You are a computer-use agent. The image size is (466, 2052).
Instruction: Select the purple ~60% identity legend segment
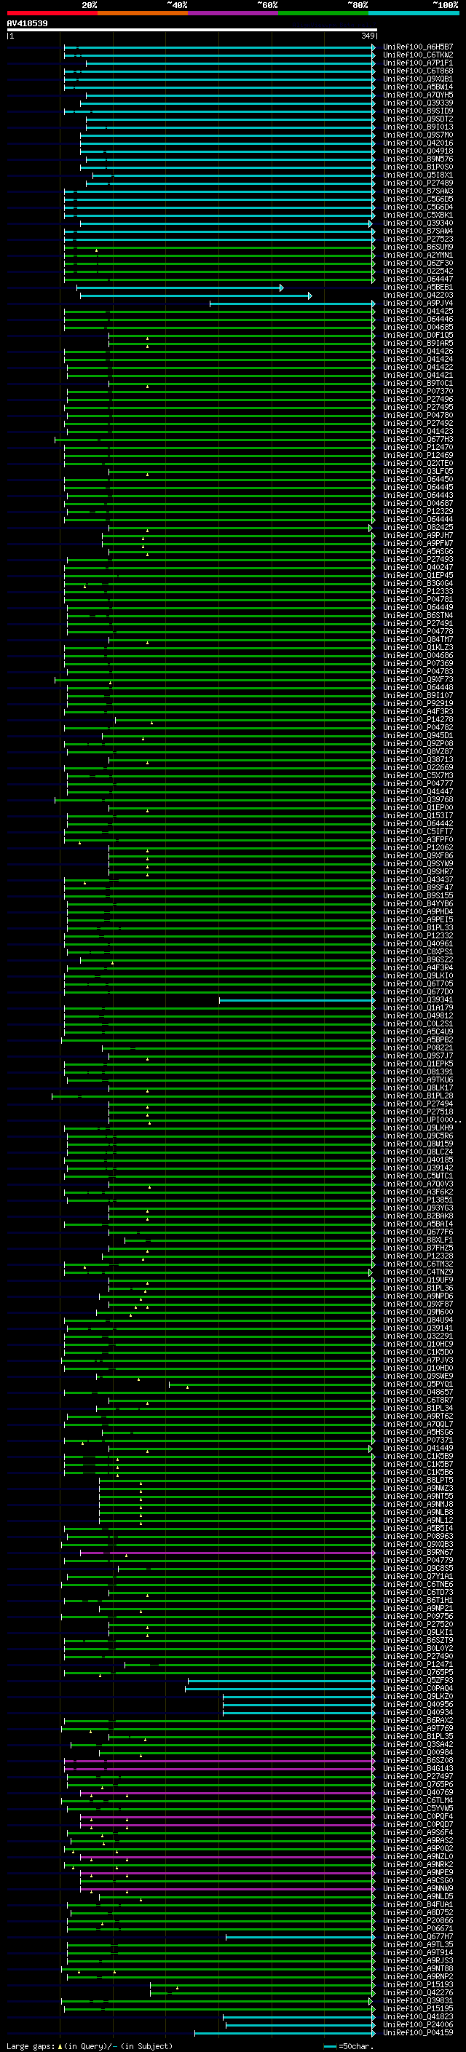(x=232, y=13)
